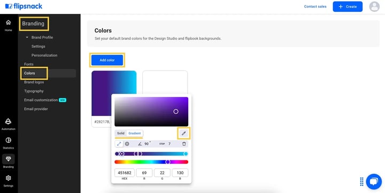
Task: Collapse the Brand Profile tree item
Action: 27,37
